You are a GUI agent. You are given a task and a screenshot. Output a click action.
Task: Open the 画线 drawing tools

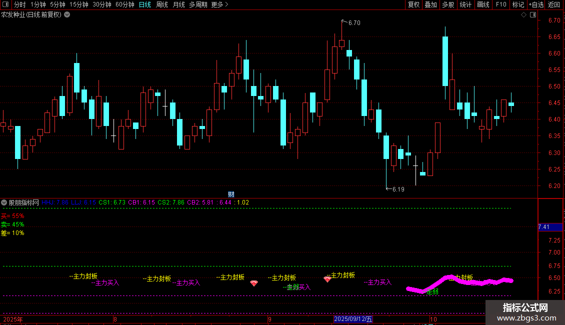pyautogui.click(x=483, y=4)
